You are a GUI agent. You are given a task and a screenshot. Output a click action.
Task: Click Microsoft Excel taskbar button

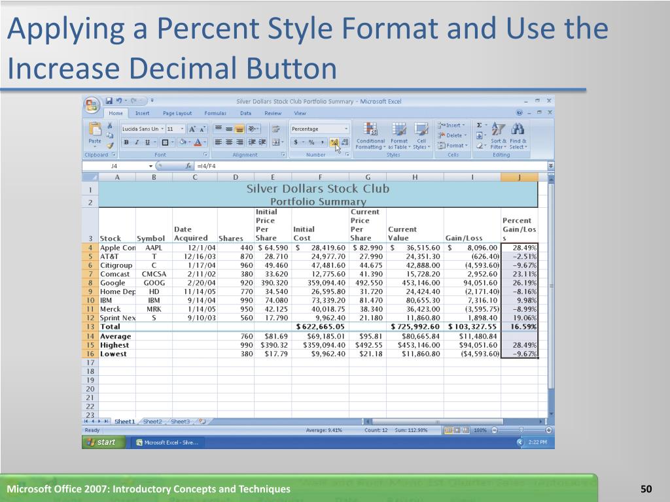point(167,443)
